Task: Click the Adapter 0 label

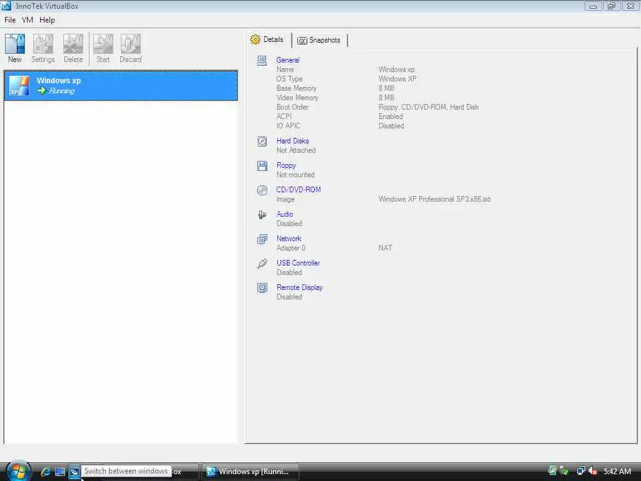Action: pos(290,248)
